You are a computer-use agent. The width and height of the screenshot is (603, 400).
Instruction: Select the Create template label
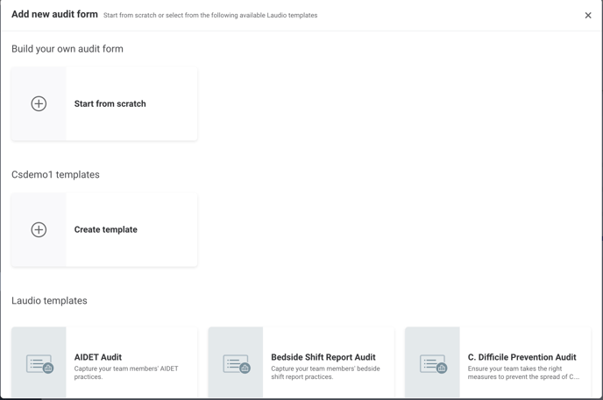click(x=106, y=229)
